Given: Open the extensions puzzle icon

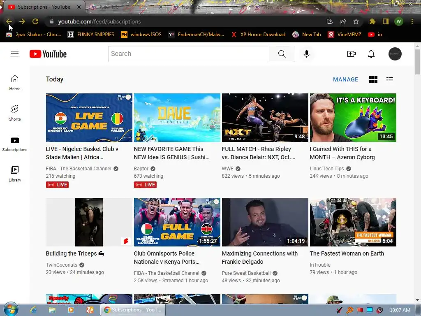Looking at the screenshot, I should click(x=372, y=21).
